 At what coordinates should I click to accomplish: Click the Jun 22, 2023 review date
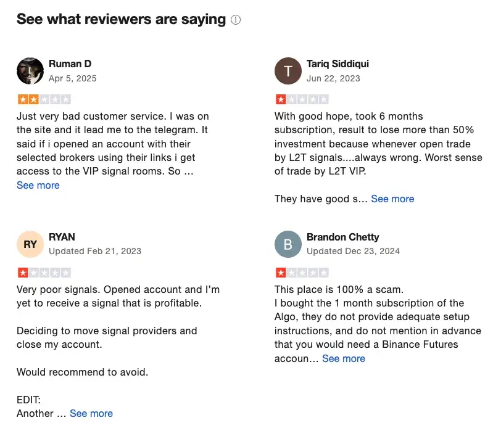coord(333,78)
